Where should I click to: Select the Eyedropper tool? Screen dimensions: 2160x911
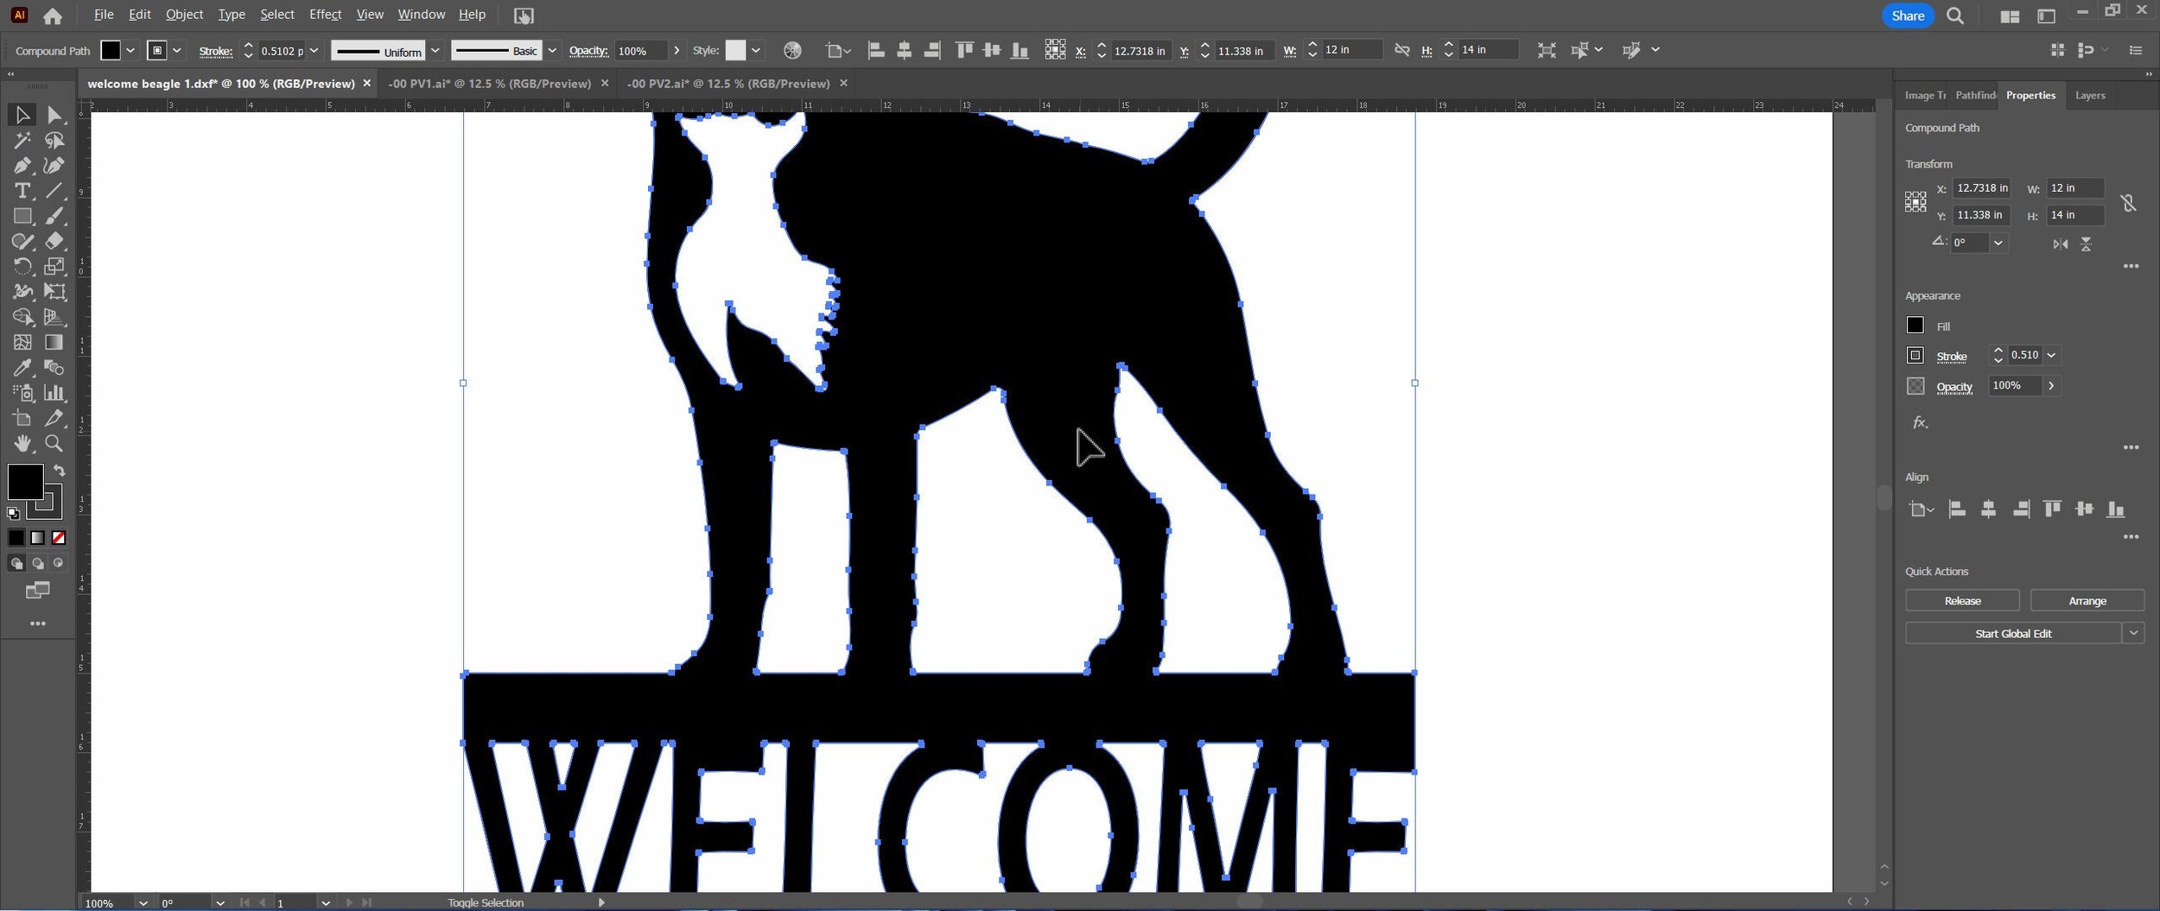(22, 368)
